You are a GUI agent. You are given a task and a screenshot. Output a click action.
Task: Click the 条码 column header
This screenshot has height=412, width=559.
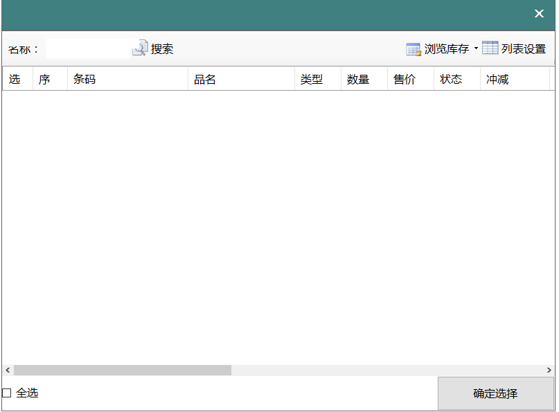83,79
